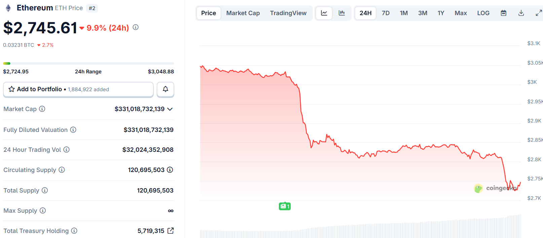The image size is (543, 238).
Task: Switch to the candlestick chart icon
Action: [342, 13]
